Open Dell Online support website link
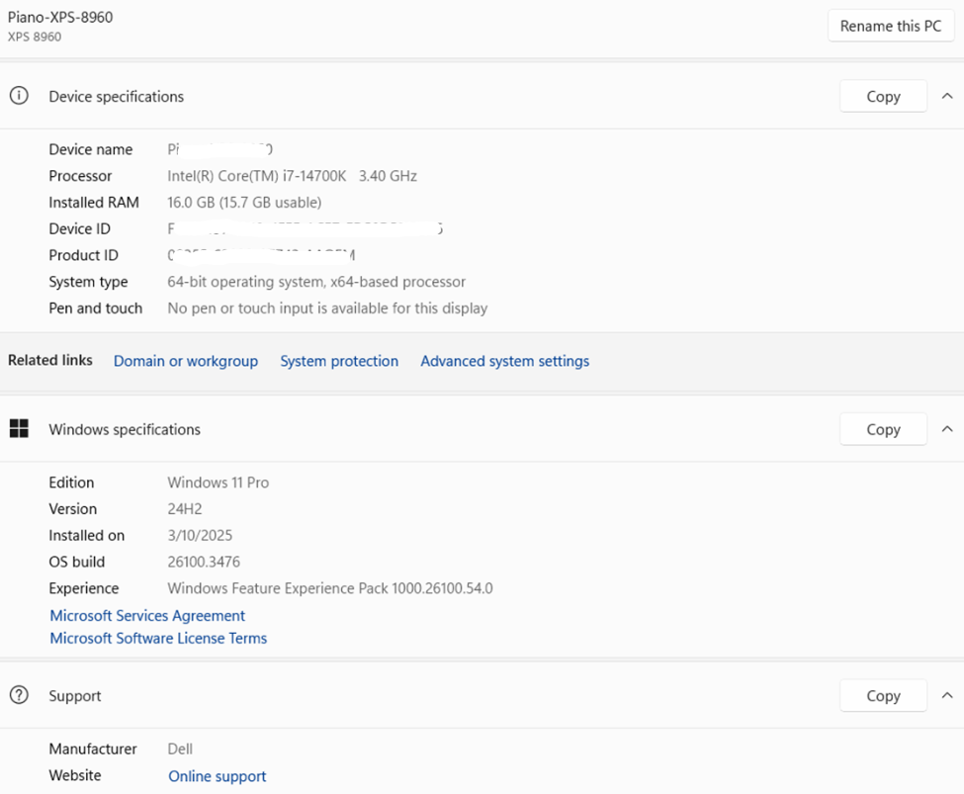Viewport: 964px width, 794px height. point(217,776)
